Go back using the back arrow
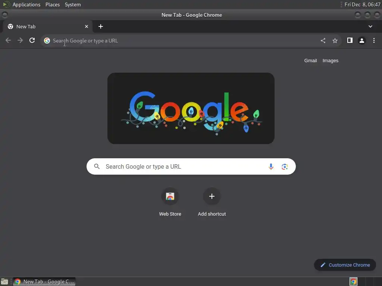Viewport: 382px width, 286px height. coord(8,40)
